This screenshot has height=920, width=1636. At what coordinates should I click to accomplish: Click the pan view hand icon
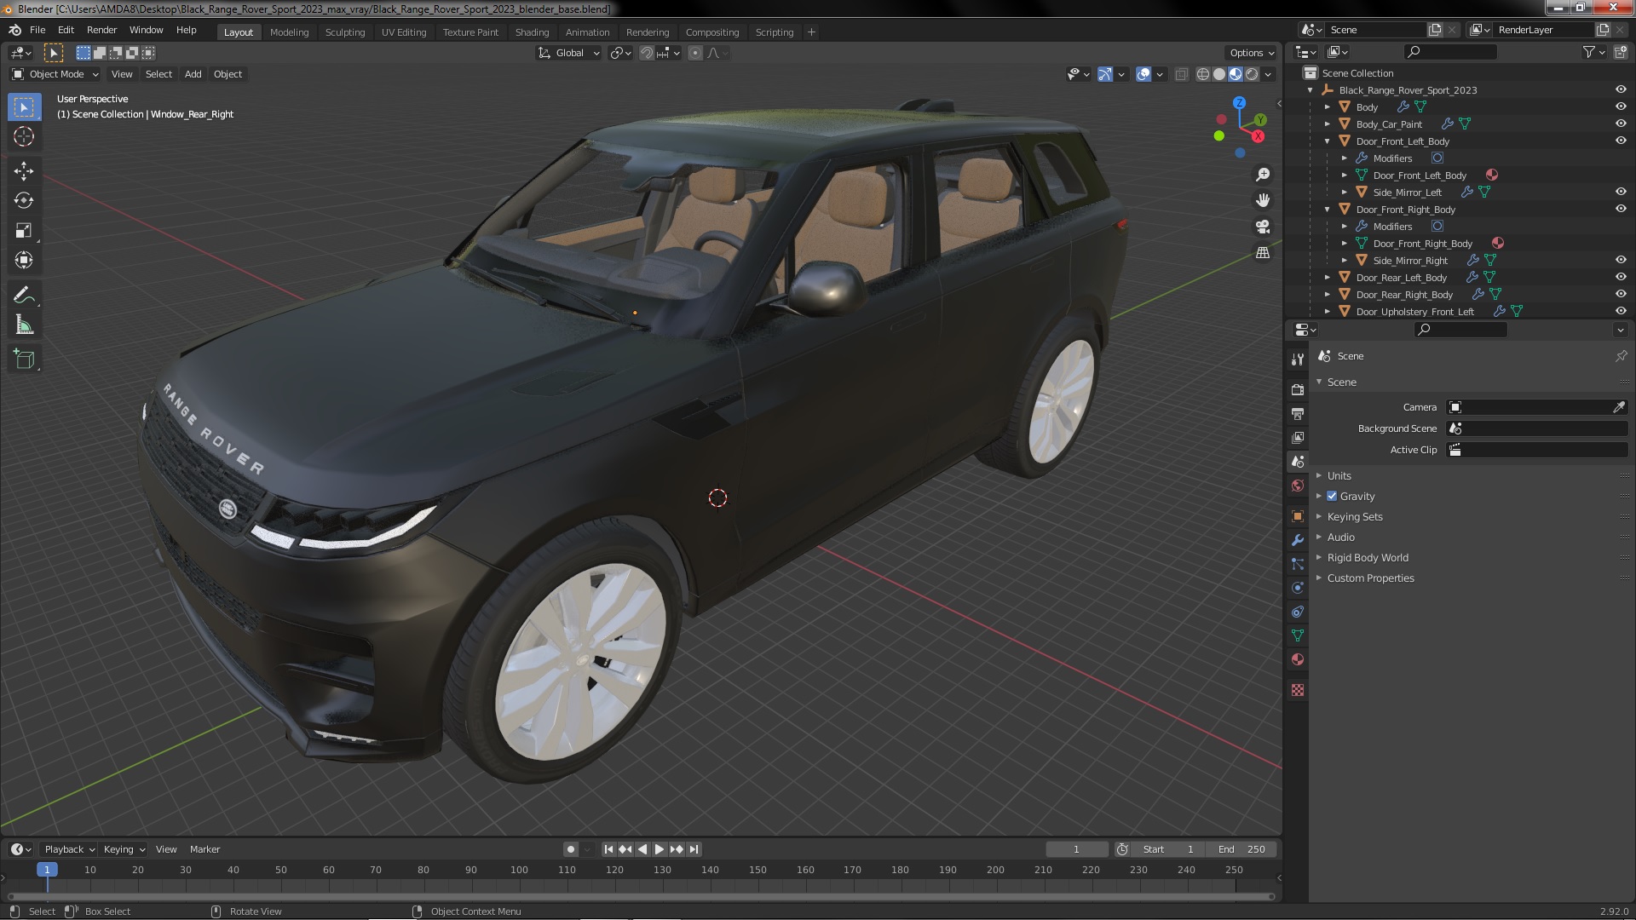(x=1263, y=200)
